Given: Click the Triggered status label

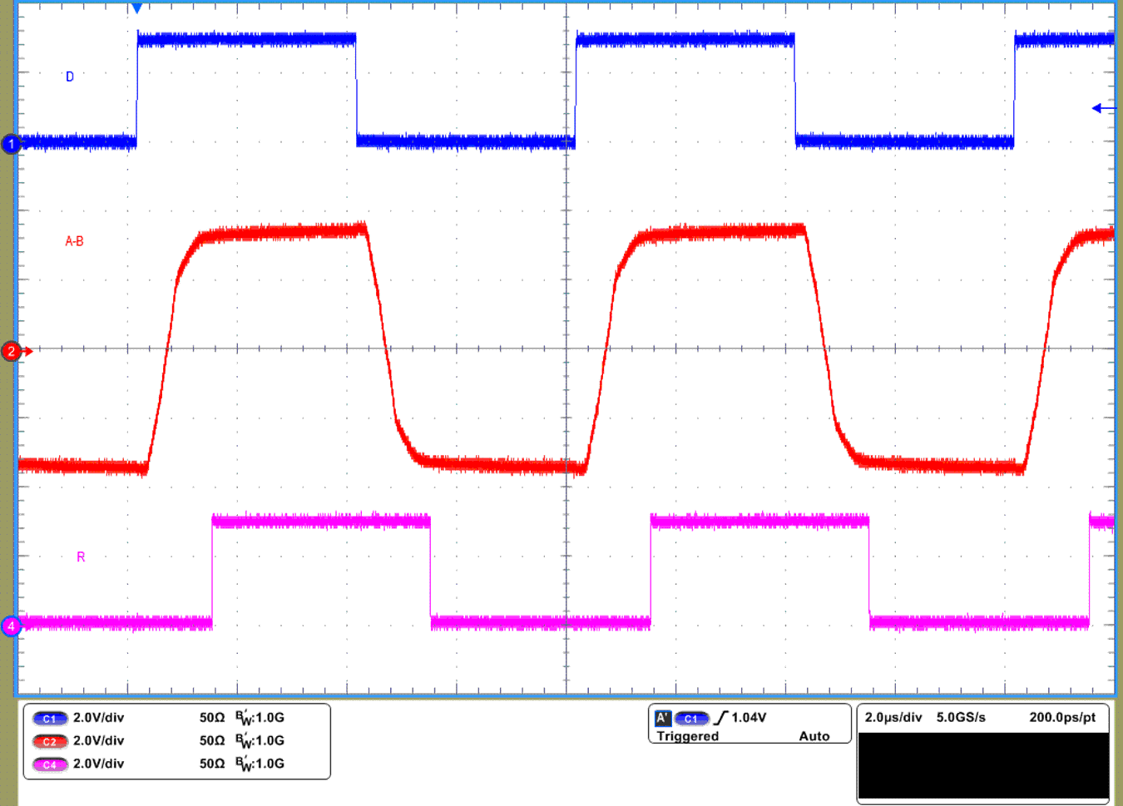Looking at the screenshot, I should click(687, 737).
